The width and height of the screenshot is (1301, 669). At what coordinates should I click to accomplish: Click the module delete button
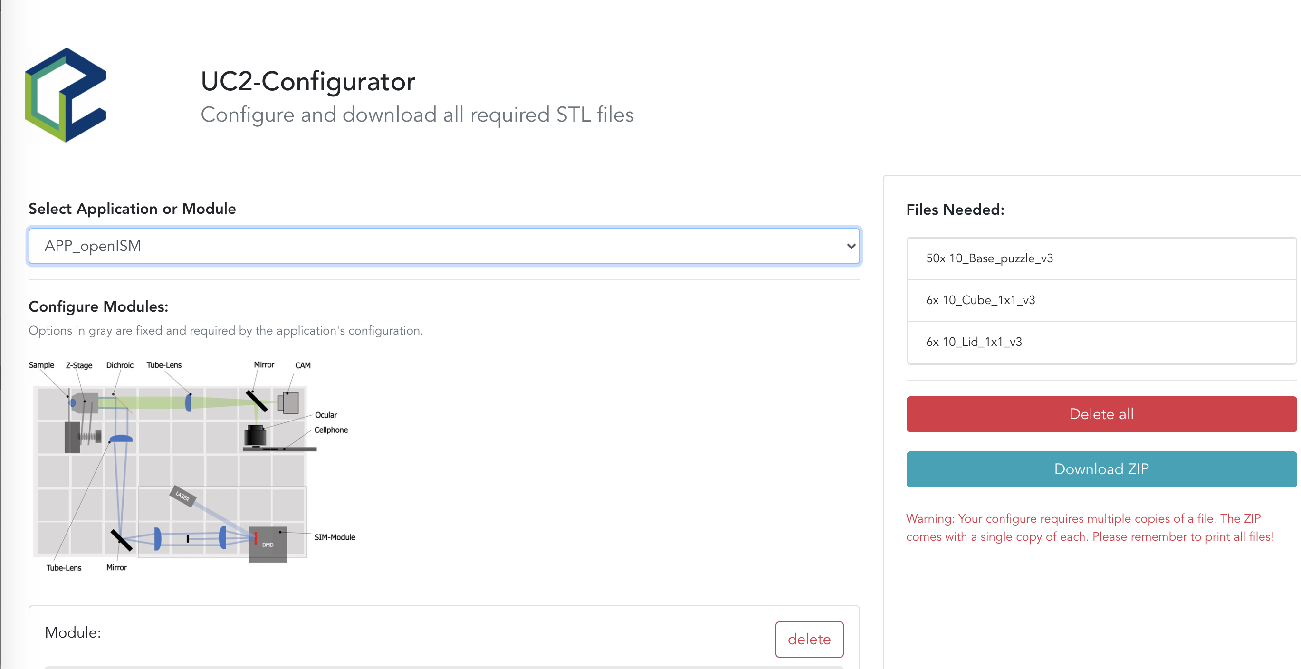(809, 639)
